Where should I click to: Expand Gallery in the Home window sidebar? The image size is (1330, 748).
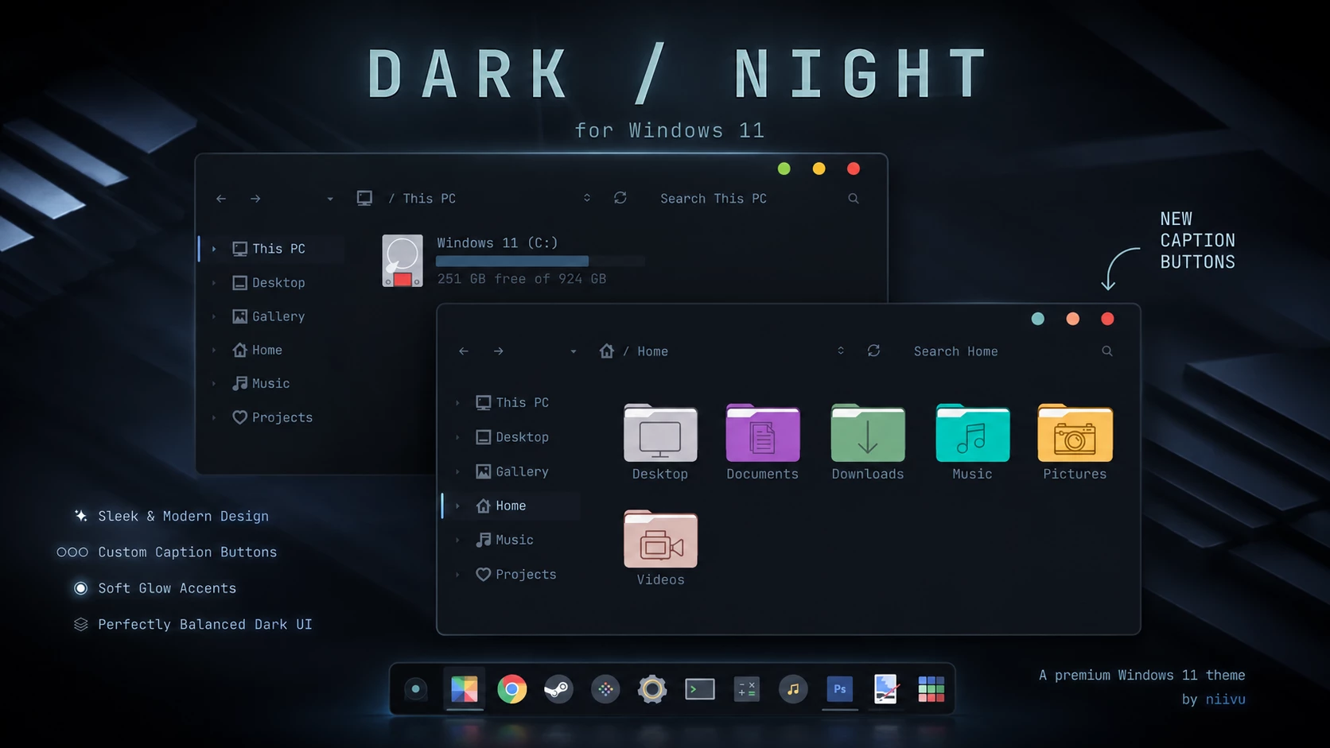(457, 471)
